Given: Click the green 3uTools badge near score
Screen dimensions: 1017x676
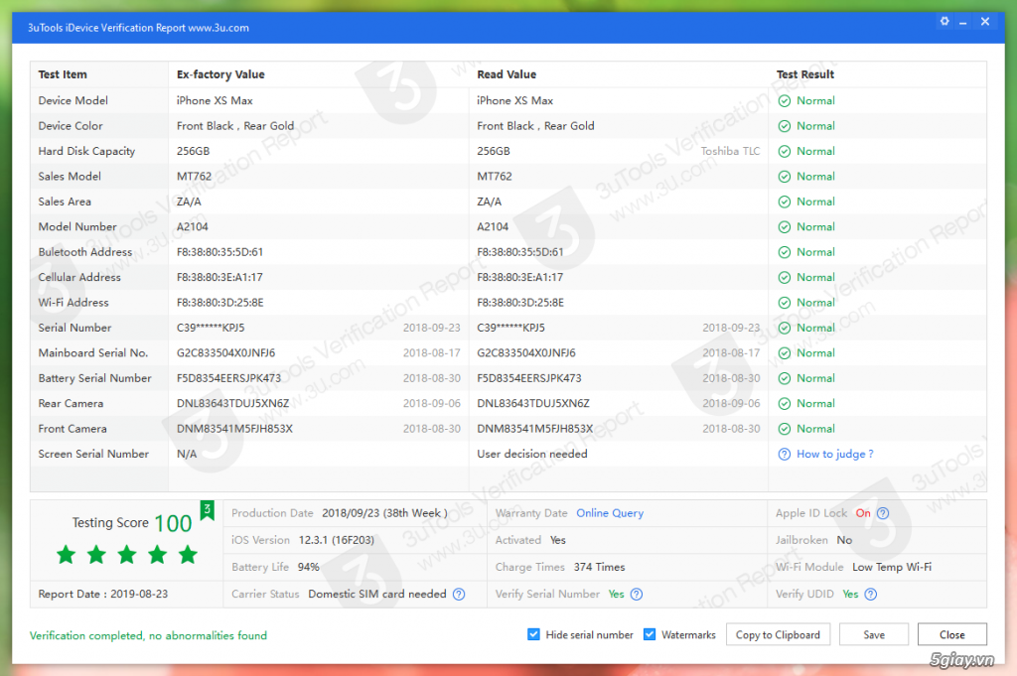Looking at the screenshot, I should 207,511.
